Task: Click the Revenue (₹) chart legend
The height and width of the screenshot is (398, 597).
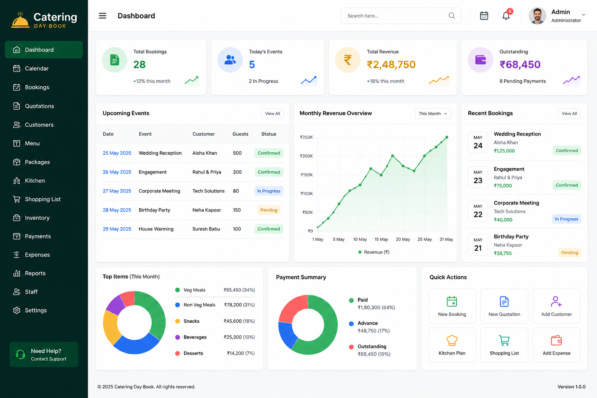Action: coord(374,252)
